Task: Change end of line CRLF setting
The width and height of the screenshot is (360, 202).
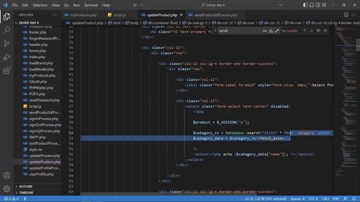Action: (x=326, y=199)
